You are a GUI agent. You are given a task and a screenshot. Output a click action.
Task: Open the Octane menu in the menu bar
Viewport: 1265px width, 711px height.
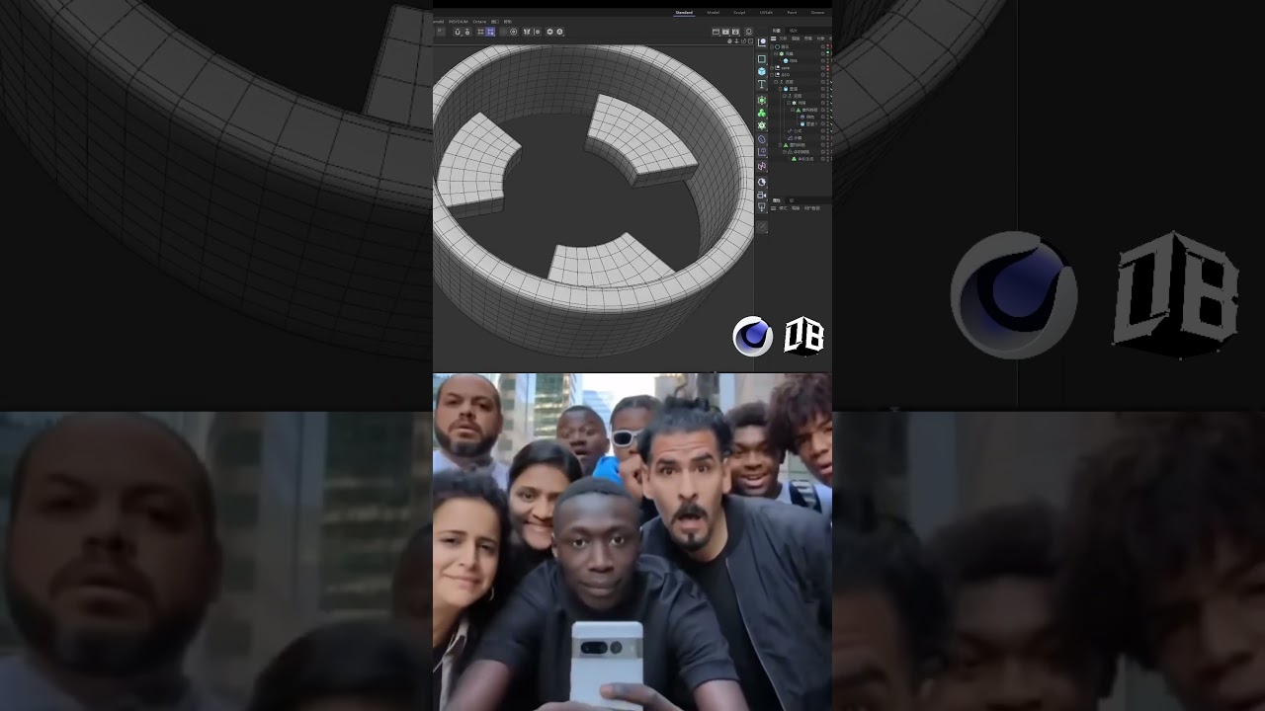(479, 22)
